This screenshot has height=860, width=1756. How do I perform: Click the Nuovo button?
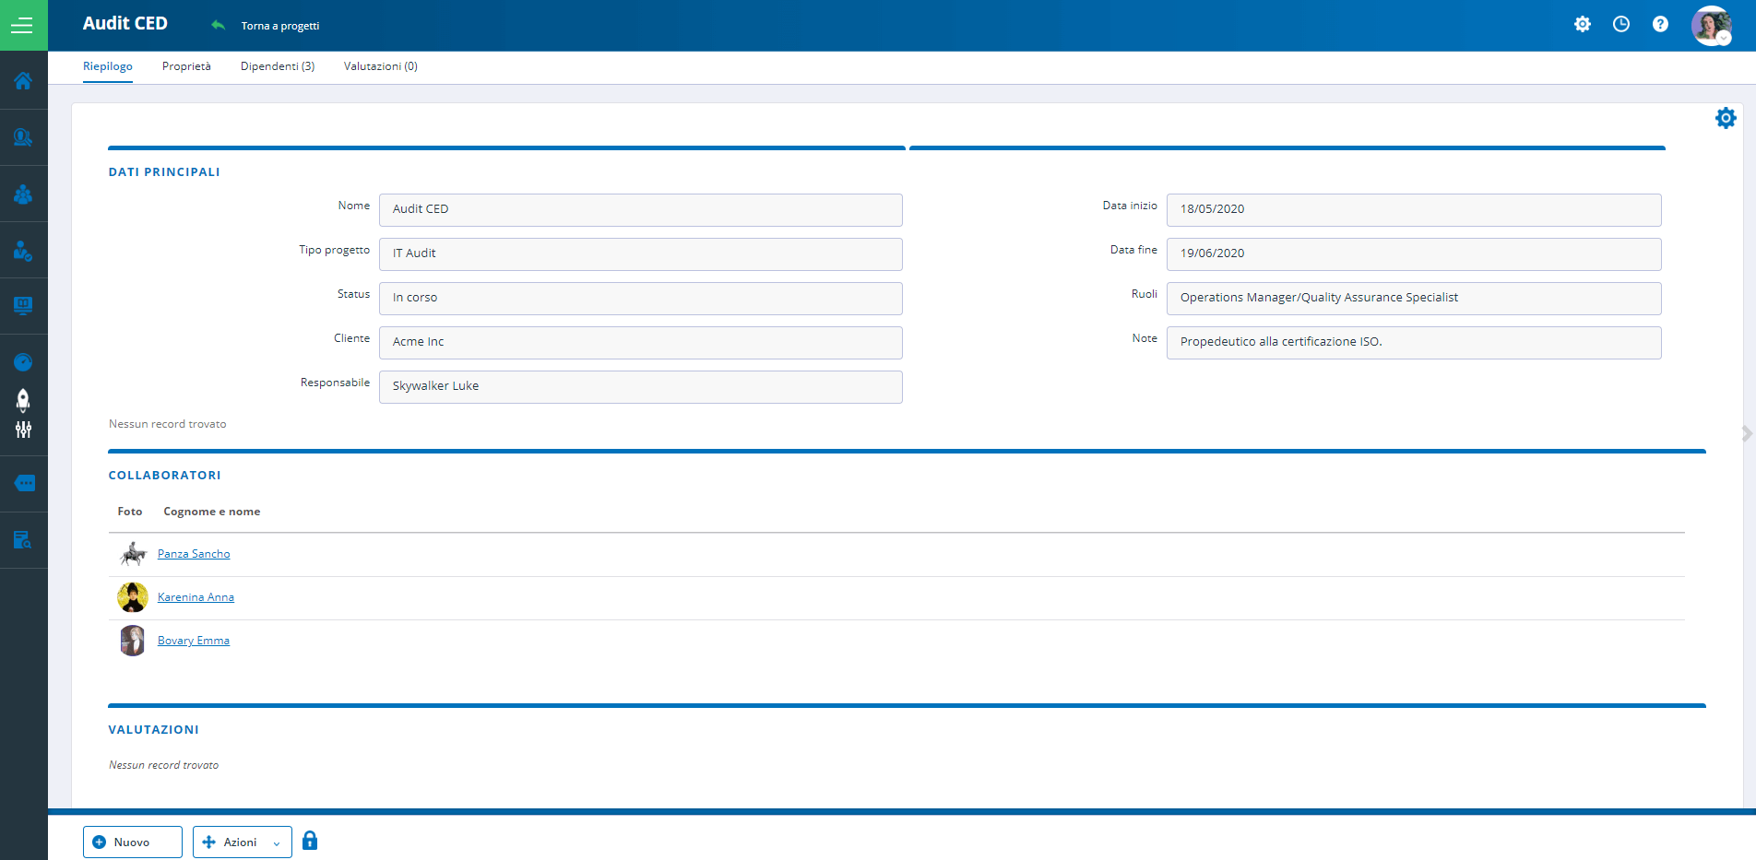click(133, 842)
